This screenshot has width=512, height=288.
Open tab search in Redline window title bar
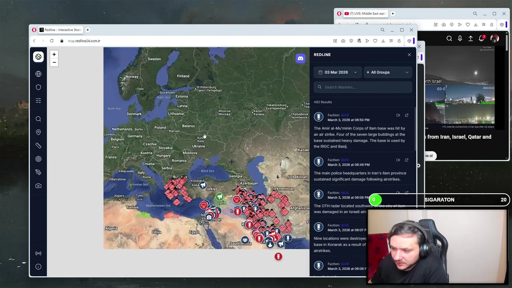[x=382, y=30]
